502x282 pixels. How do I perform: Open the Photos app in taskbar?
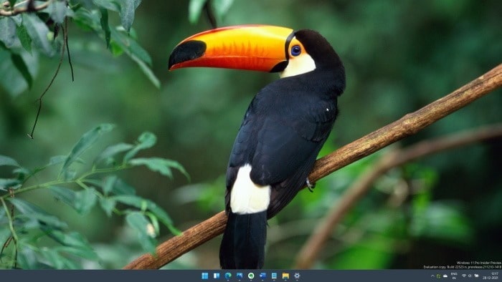pos(240,276)
